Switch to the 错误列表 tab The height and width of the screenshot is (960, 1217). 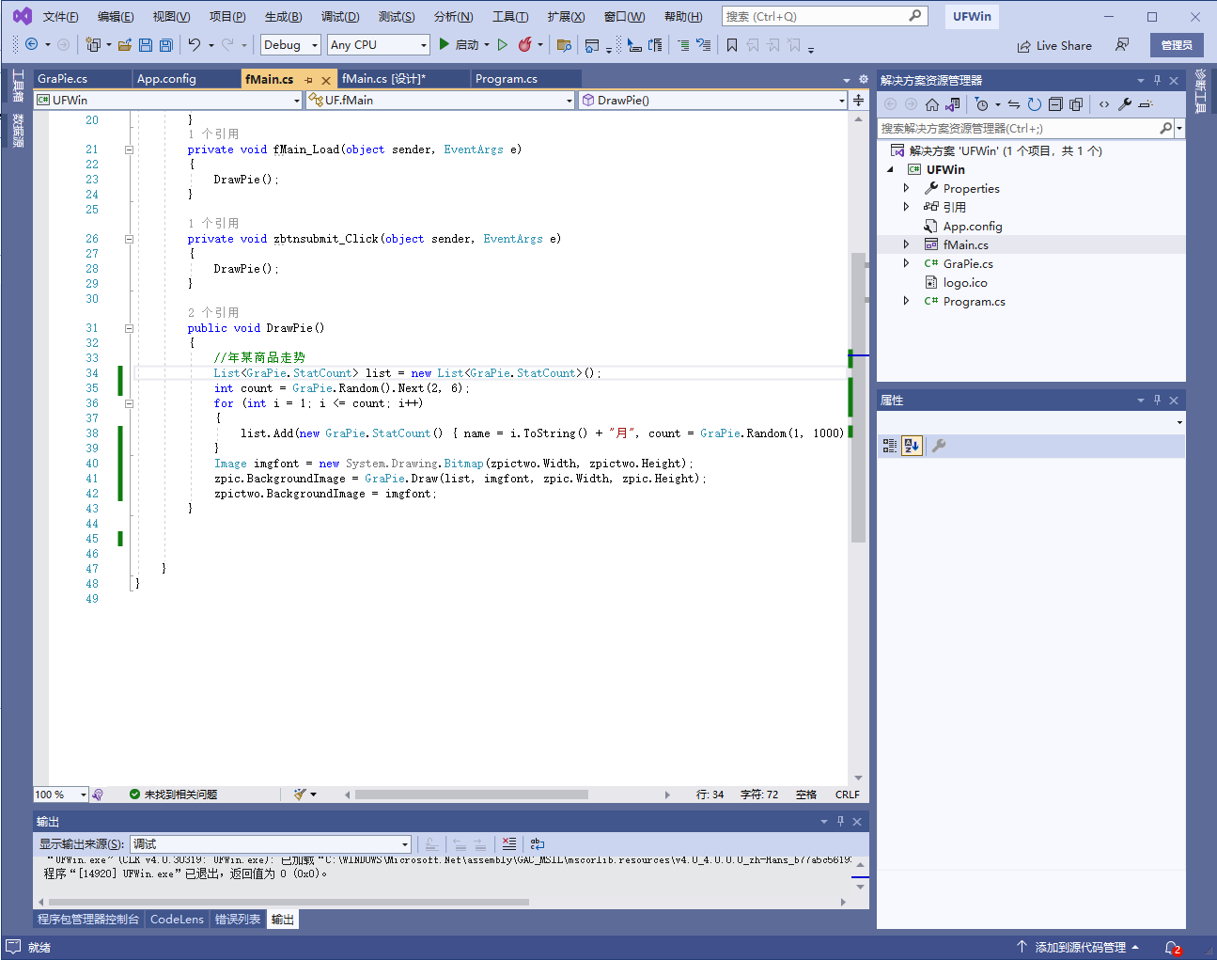(x=237, y=919)
